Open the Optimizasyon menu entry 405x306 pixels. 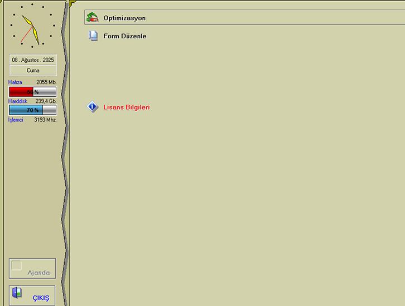[x=124, y=18]
